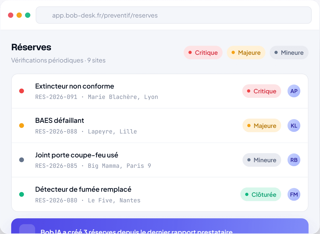Open the Extincteur non conforme reserve
320x234 pixels.
tap(160, 91)
